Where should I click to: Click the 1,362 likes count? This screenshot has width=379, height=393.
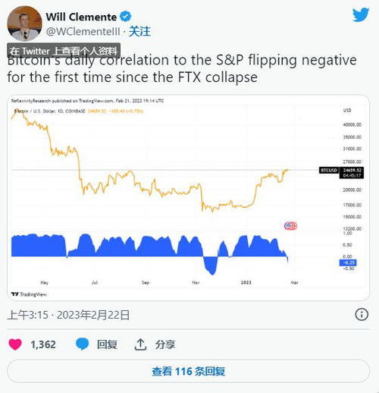point(43,344)
